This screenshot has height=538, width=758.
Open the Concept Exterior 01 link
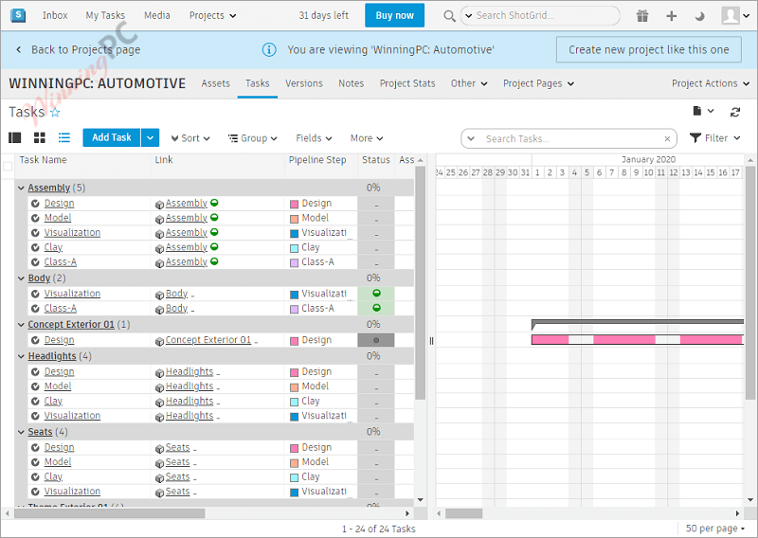(208, 340)
